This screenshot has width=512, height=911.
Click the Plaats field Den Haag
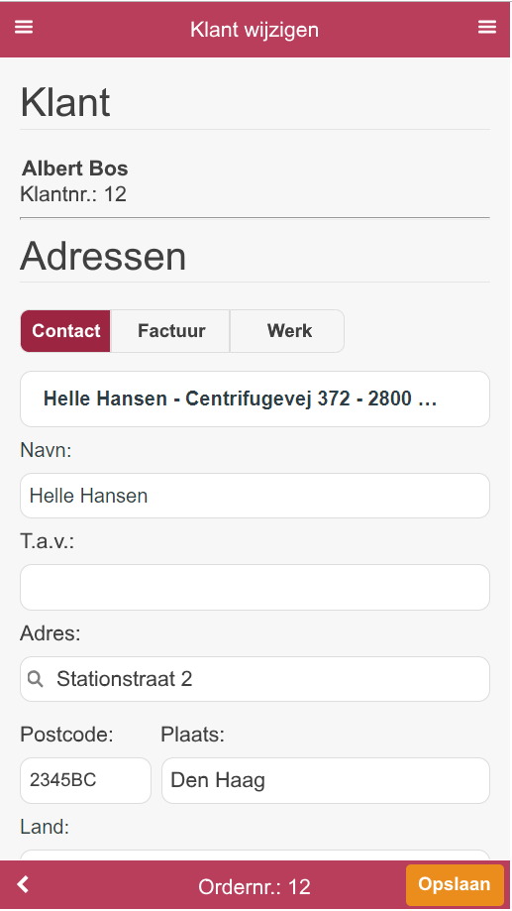pyautogui.click(x=326, y=780)
